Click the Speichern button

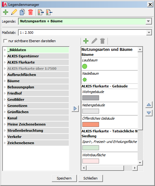coord(64,178)
